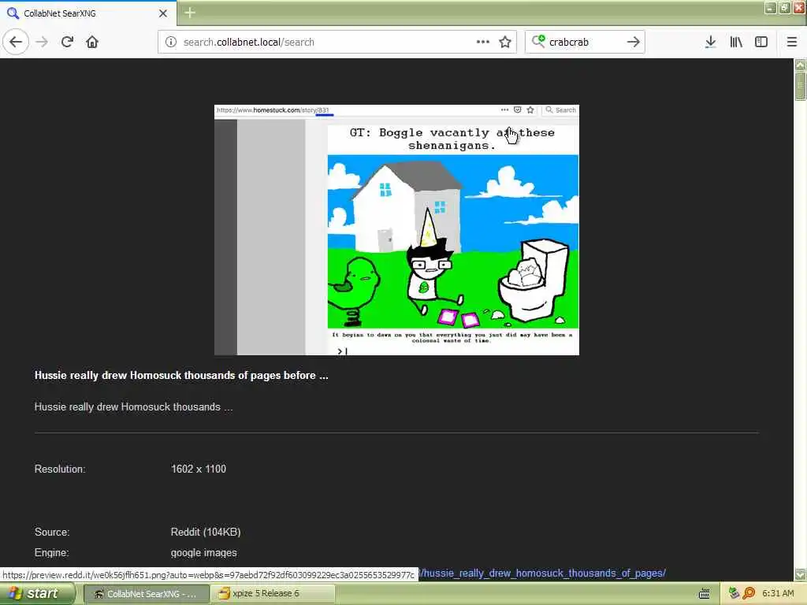The image size is (807, 605).
Task: Click the 6:31 AM system clock
Action: tap(778, 594)
